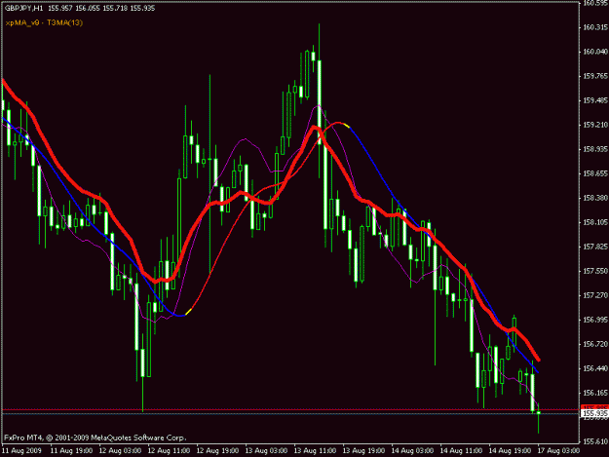Select the 160.040 price axis label
609x457 pixels.
coord(594,52)
